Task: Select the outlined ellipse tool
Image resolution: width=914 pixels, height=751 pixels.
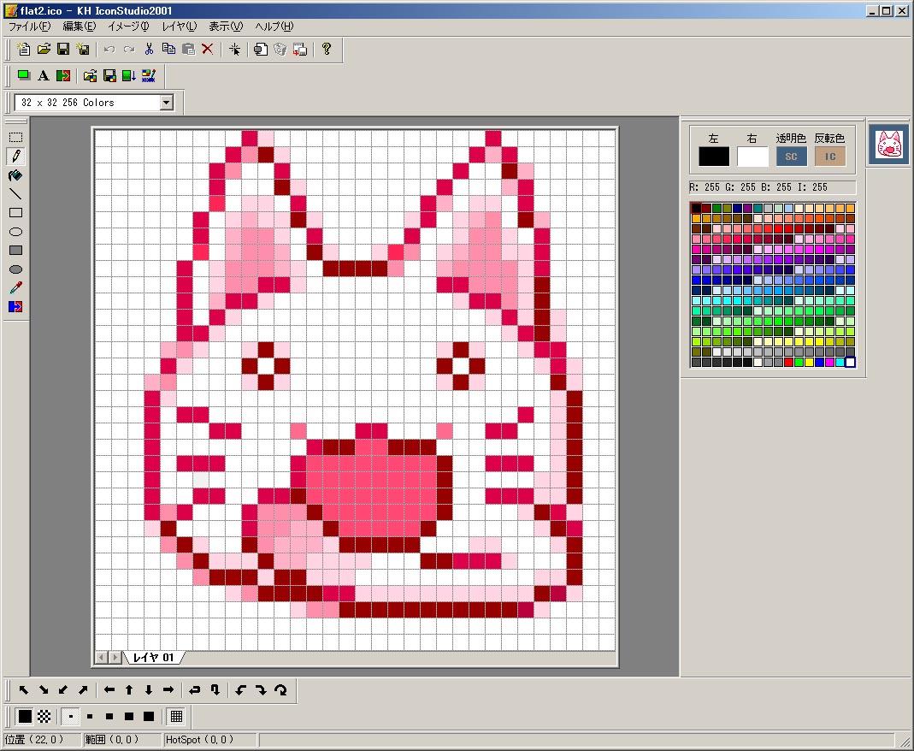Action: 15,232
